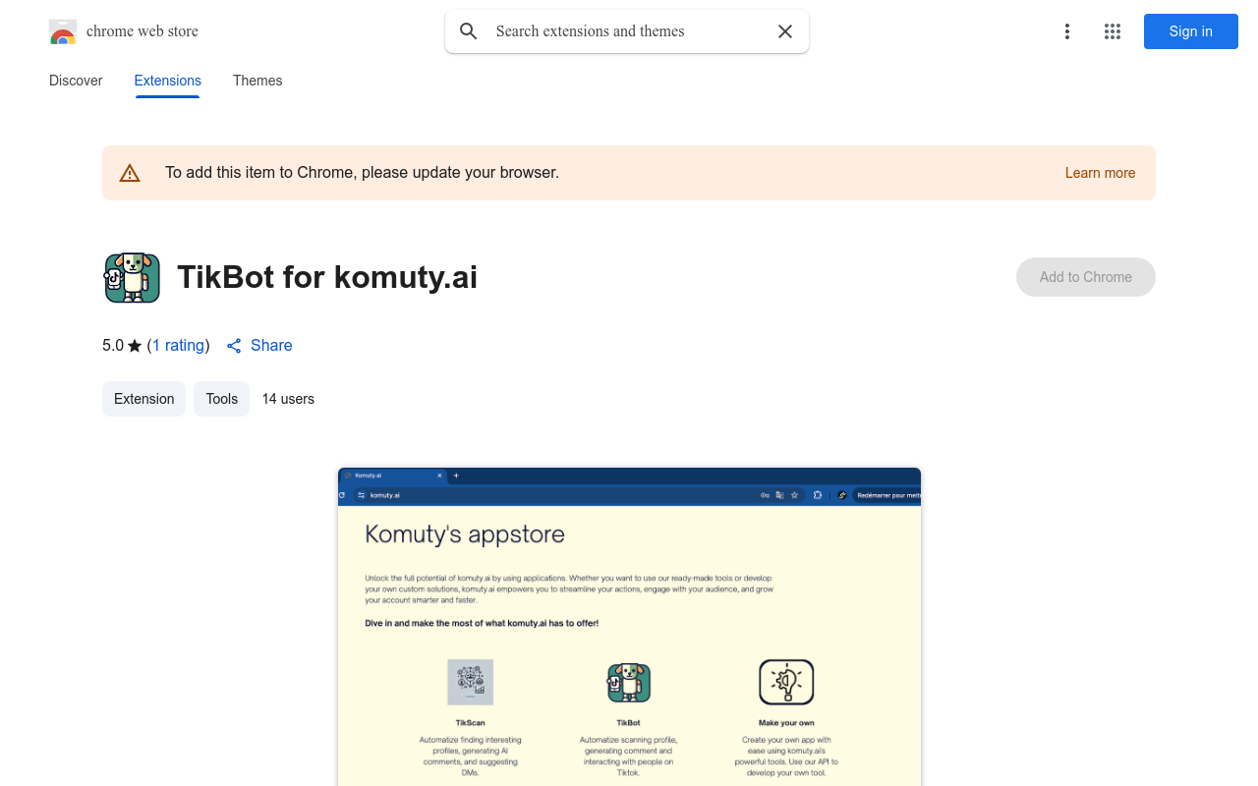Screen dimensions: 1258x786
Task: Click the TikBot extension dog icon
Action: 132,277
